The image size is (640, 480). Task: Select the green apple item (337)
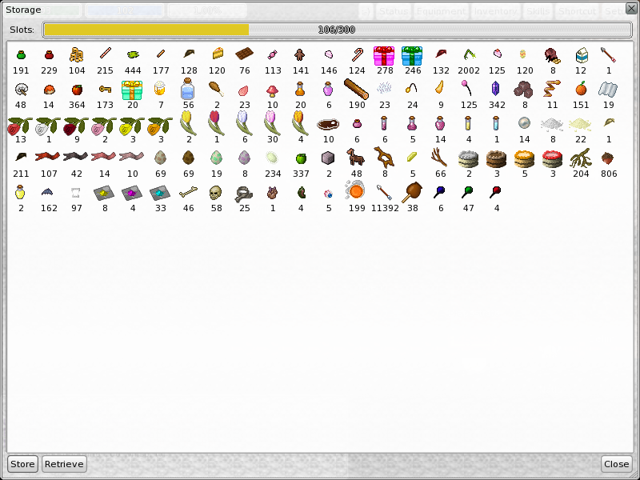pos(301,158)
